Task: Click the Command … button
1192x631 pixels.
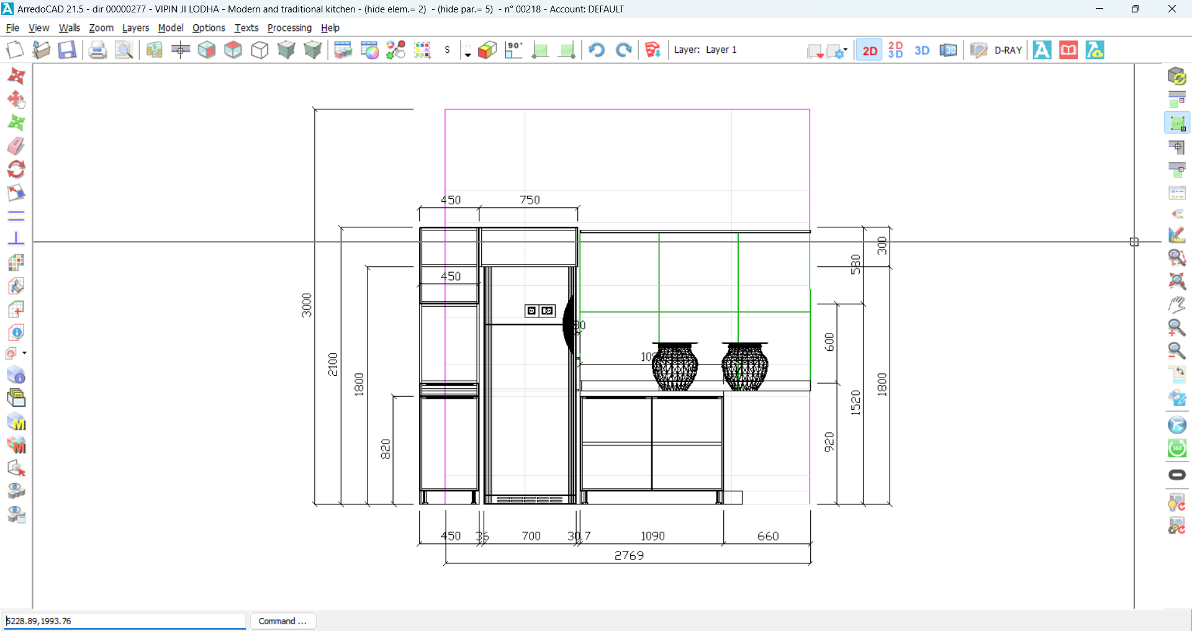Action: [x=282, y=621]
